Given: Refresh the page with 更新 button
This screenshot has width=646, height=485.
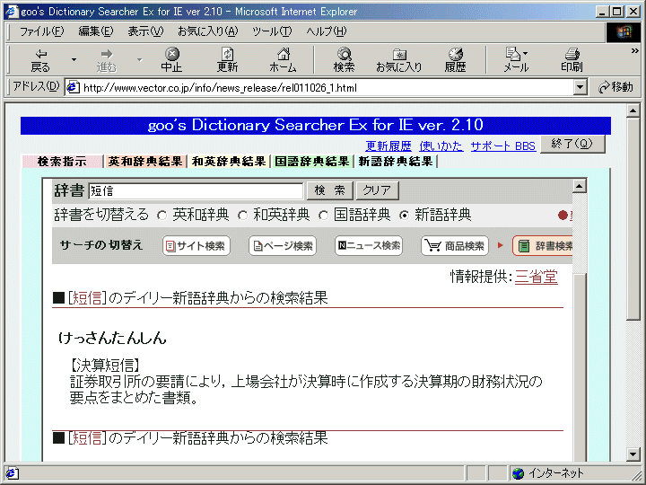Looking at the screenshot, I should pos(227,60).
